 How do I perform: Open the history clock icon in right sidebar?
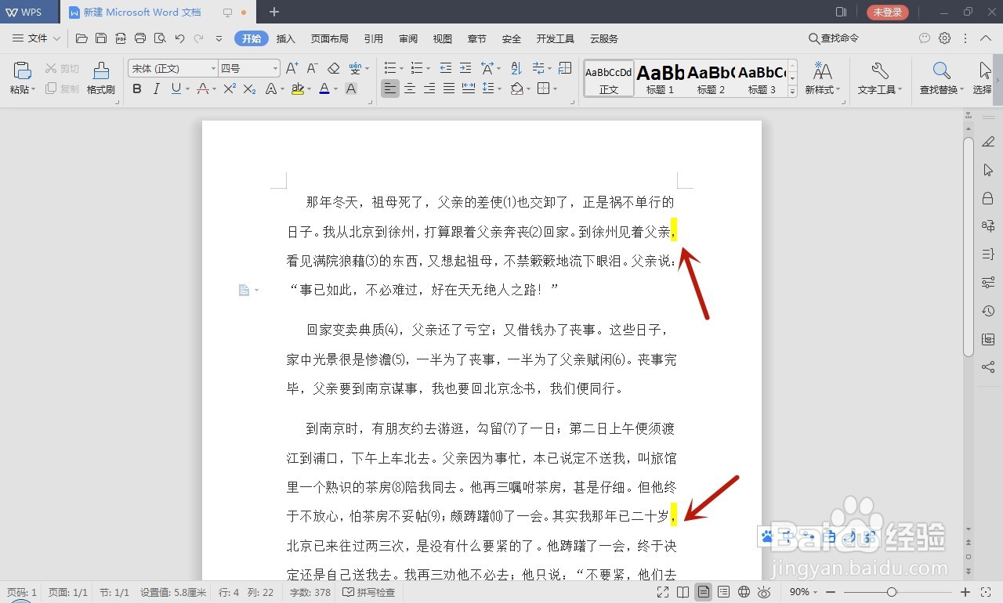[x=988, y=311]
